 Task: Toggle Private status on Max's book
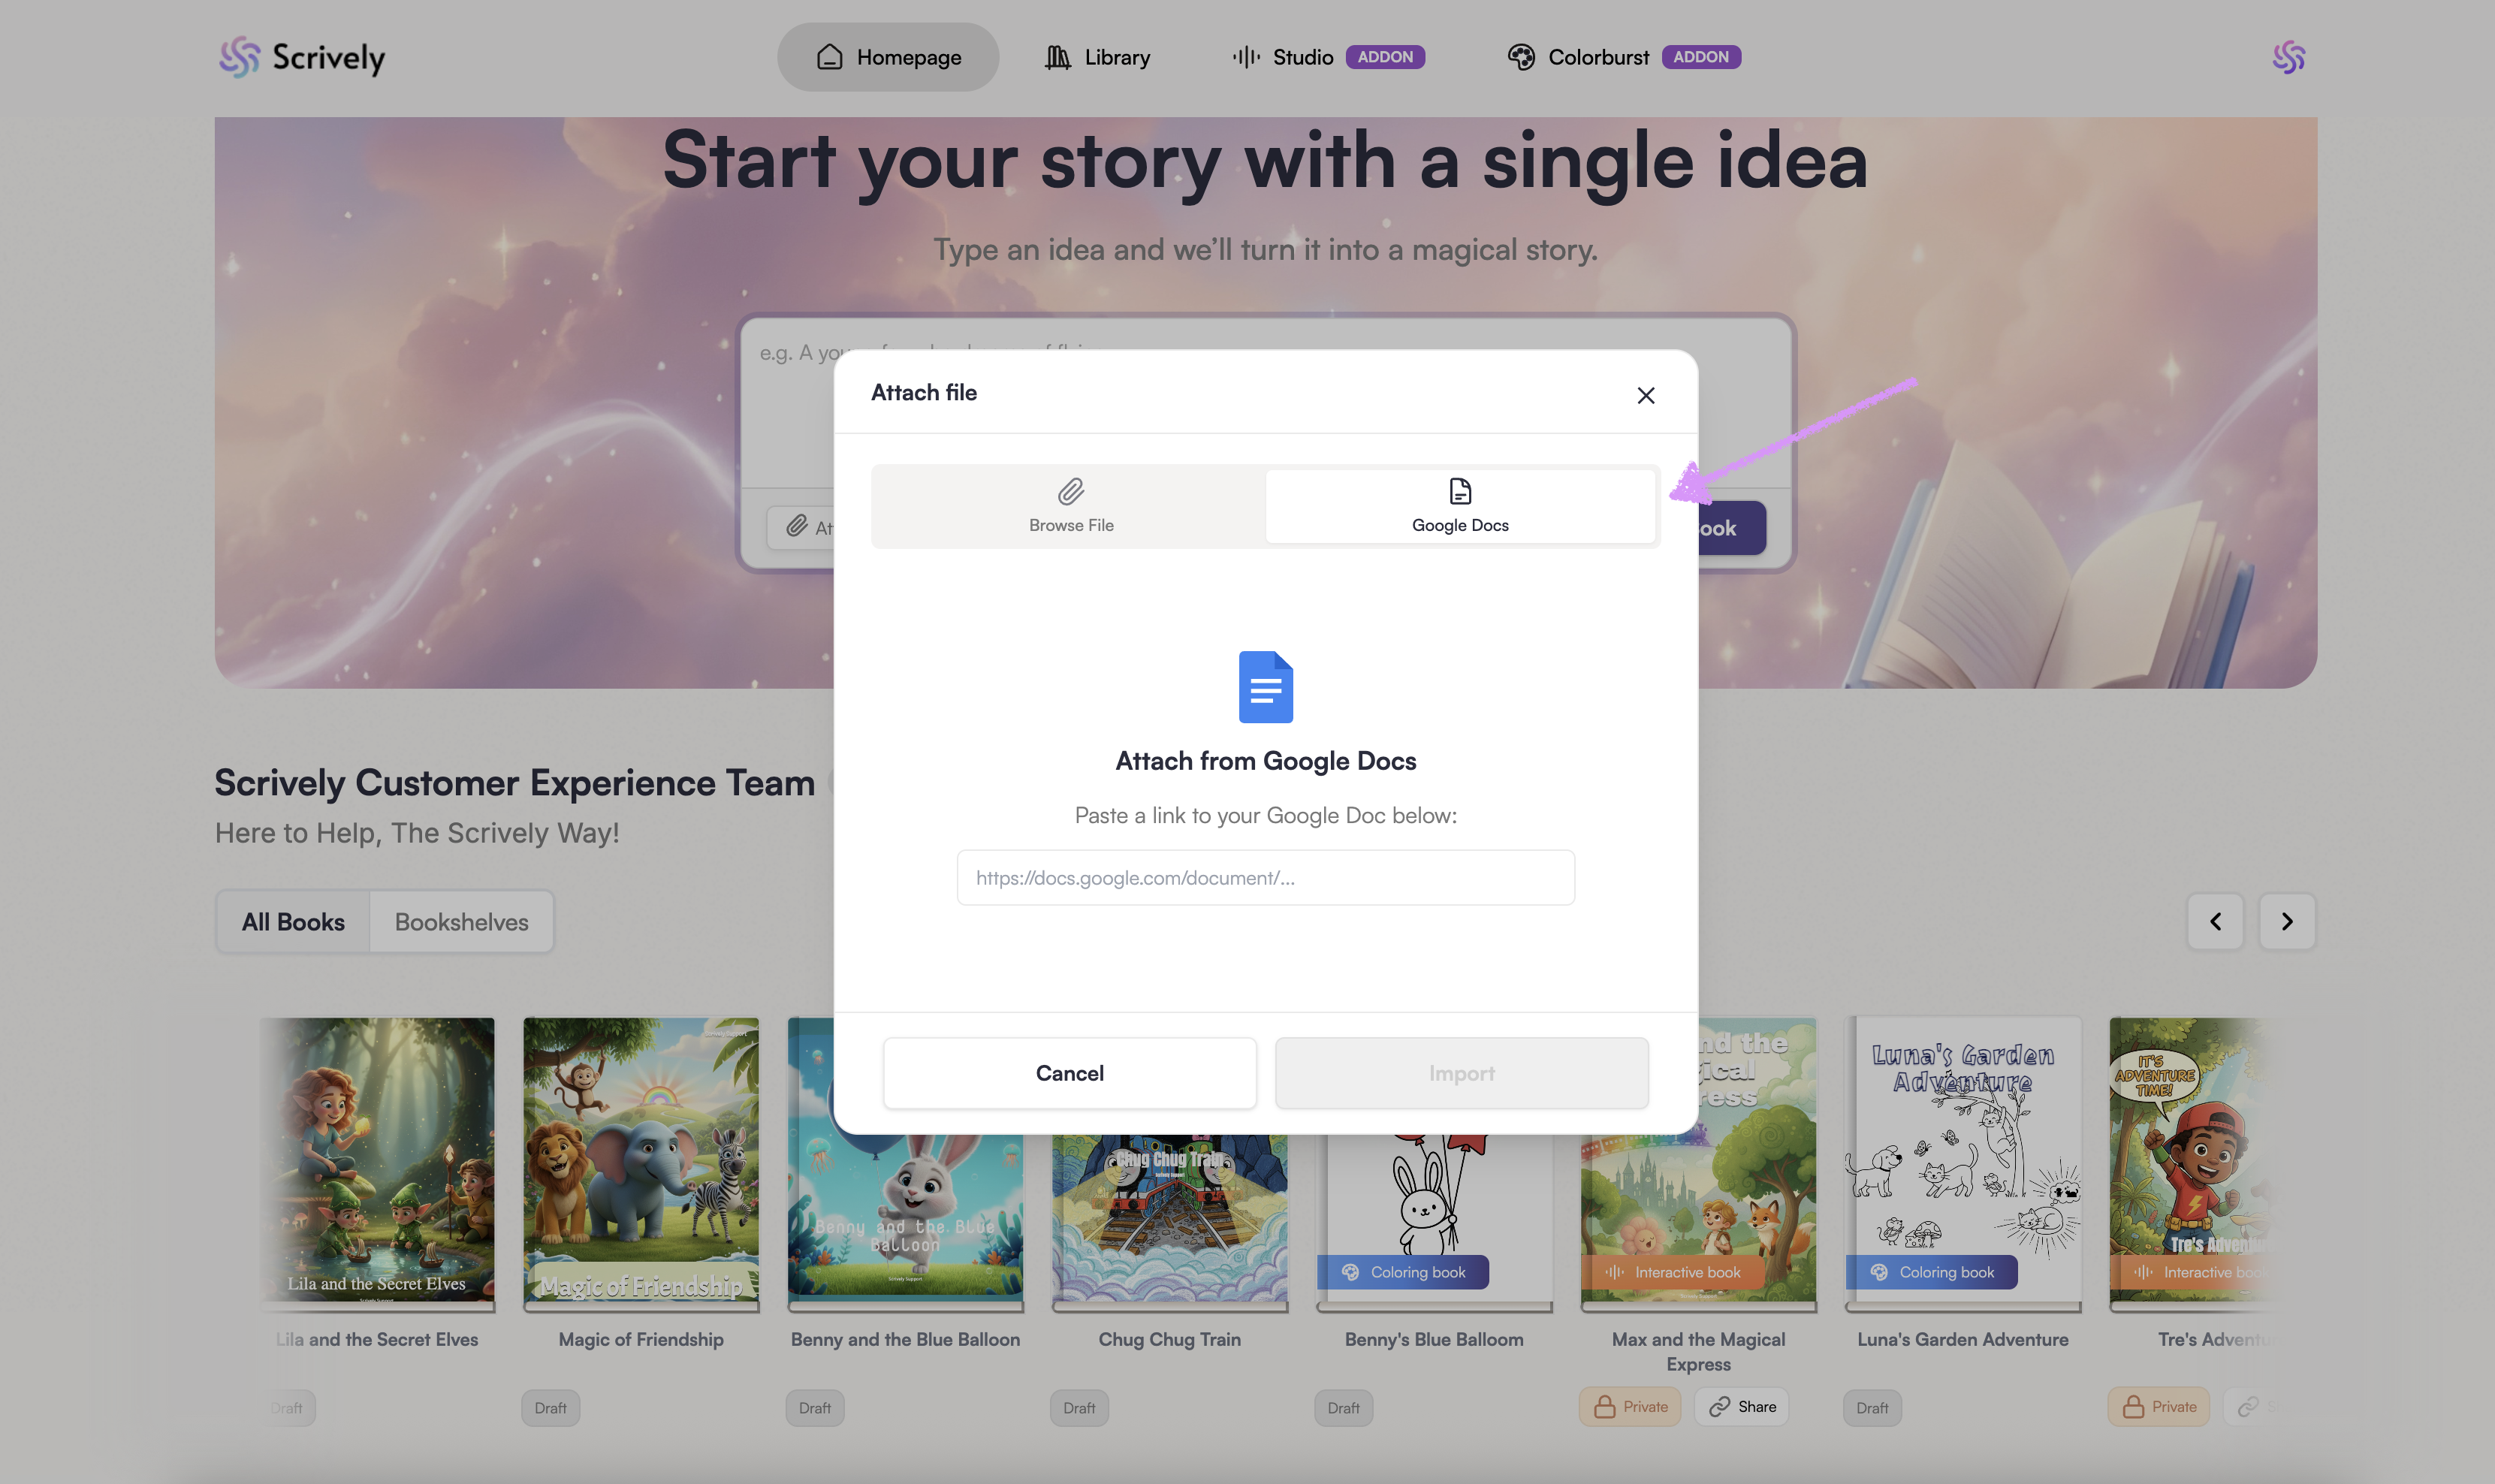[x=1630, y=1407]
